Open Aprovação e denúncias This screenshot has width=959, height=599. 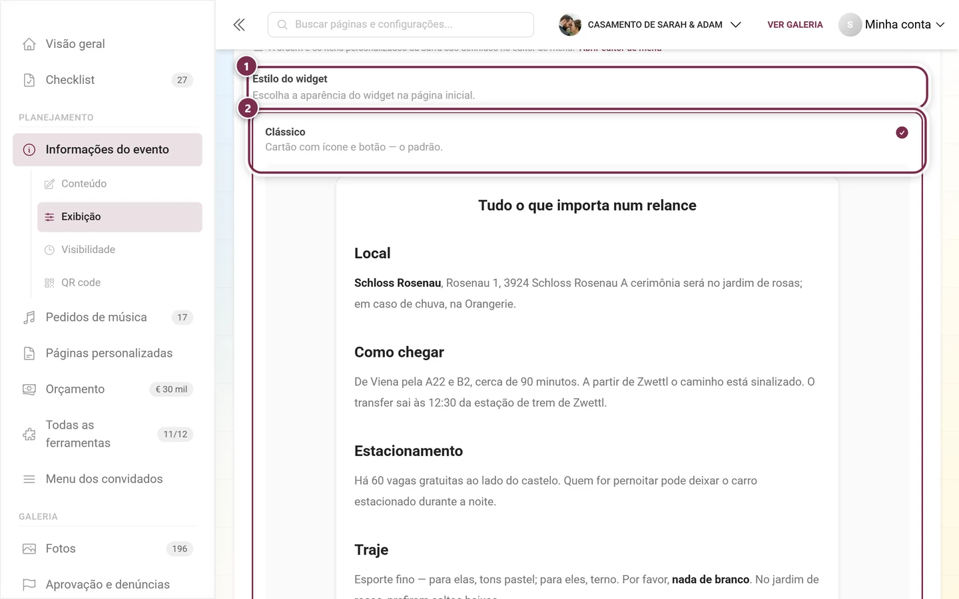tap(107, 585)
